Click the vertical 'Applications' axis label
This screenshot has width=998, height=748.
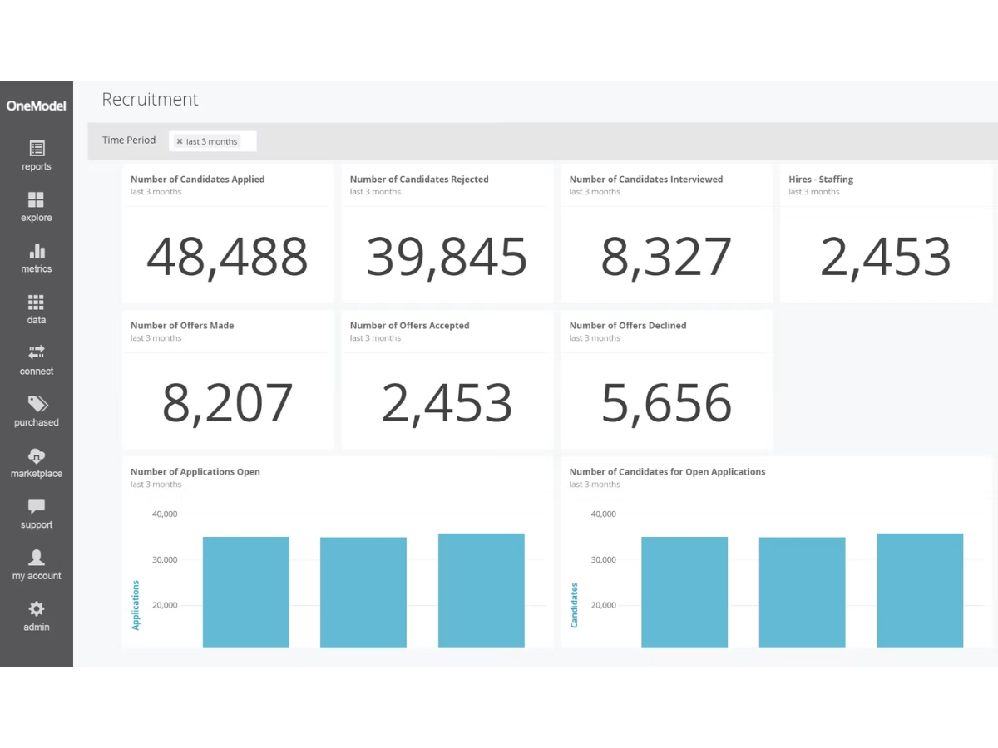tap(136, 604)
